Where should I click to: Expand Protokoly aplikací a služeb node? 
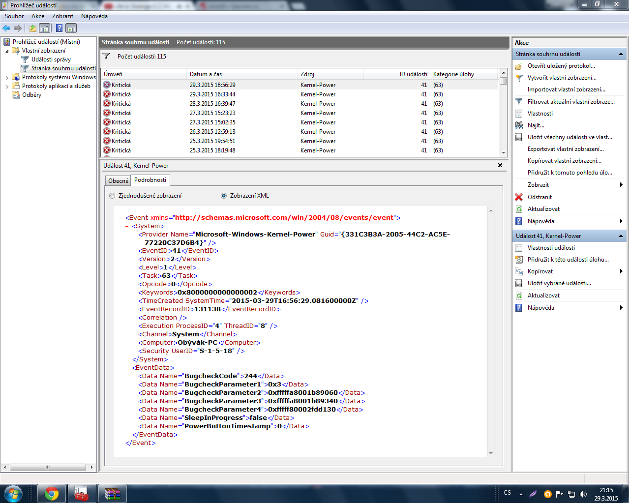(x=7, y=87)
